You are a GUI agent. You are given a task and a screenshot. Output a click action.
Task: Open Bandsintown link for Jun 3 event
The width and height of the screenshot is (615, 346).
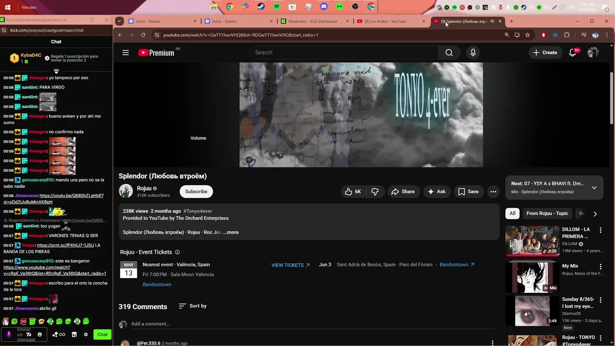click(x=457, y=264)
